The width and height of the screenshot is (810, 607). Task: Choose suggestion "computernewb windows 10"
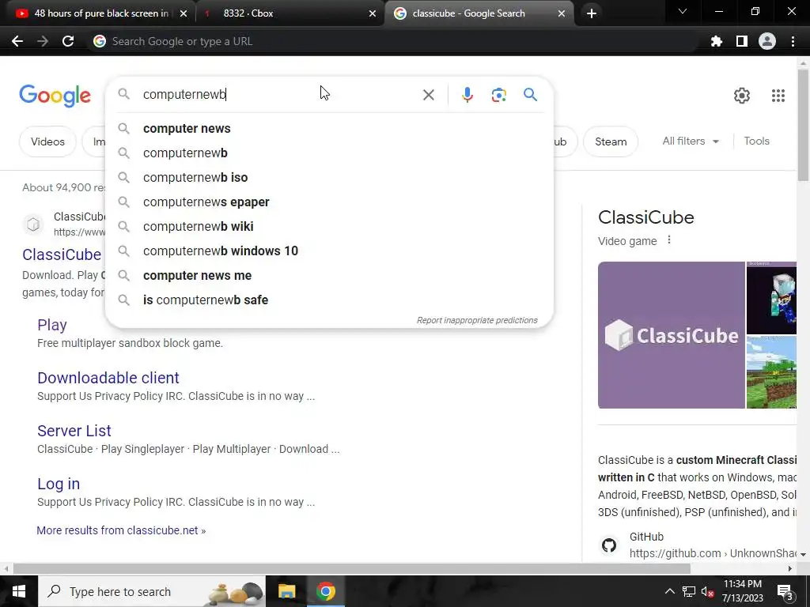point(329,251)
